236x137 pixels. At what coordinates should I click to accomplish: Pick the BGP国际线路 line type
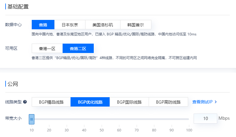[x=129, y=102]
